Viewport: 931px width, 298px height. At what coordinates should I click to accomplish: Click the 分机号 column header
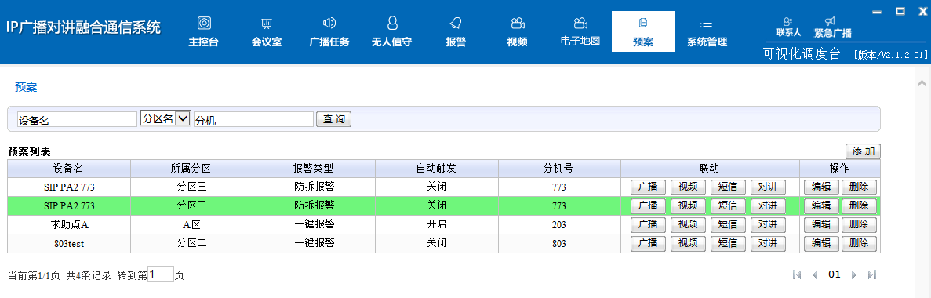pyautogui.click(x=559, y=169)
